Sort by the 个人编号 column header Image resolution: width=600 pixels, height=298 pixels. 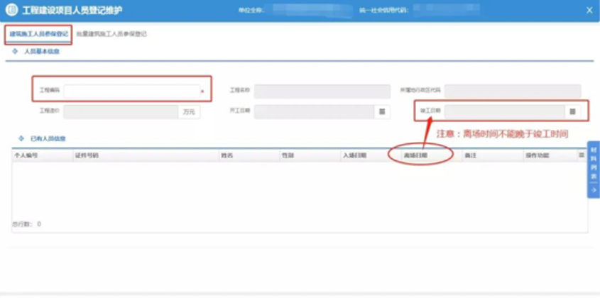click(26, 154)
